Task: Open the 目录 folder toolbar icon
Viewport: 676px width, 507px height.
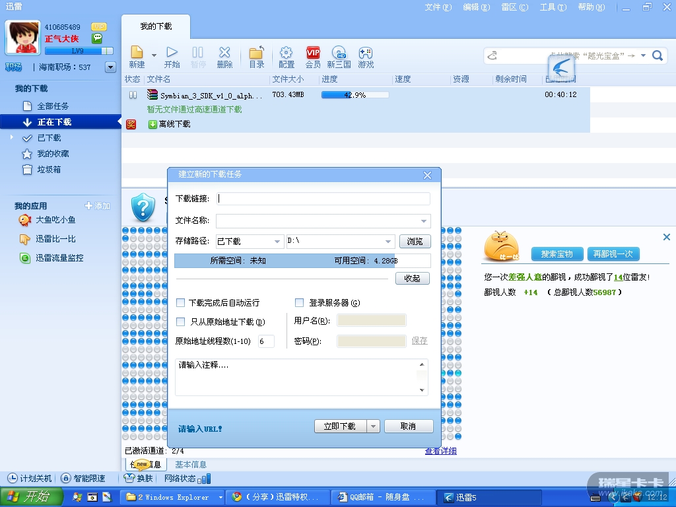Action: pyautogui.click(x=257, y=57)
